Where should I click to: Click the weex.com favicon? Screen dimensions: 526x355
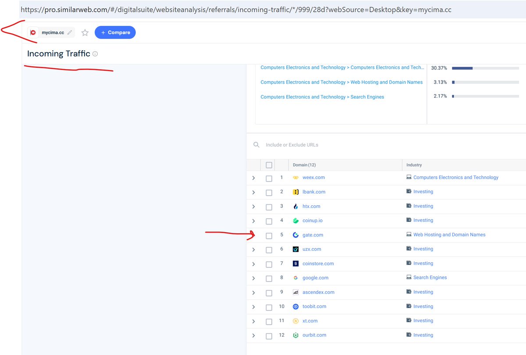(x=295, y=177)
